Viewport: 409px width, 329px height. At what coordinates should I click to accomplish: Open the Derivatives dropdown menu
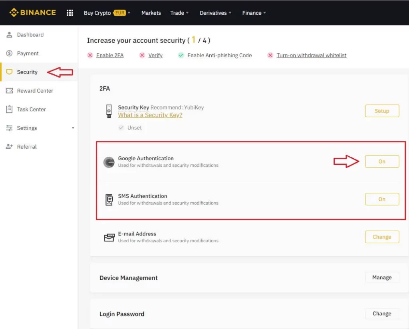pyautogui.click(x=215, y=13)
